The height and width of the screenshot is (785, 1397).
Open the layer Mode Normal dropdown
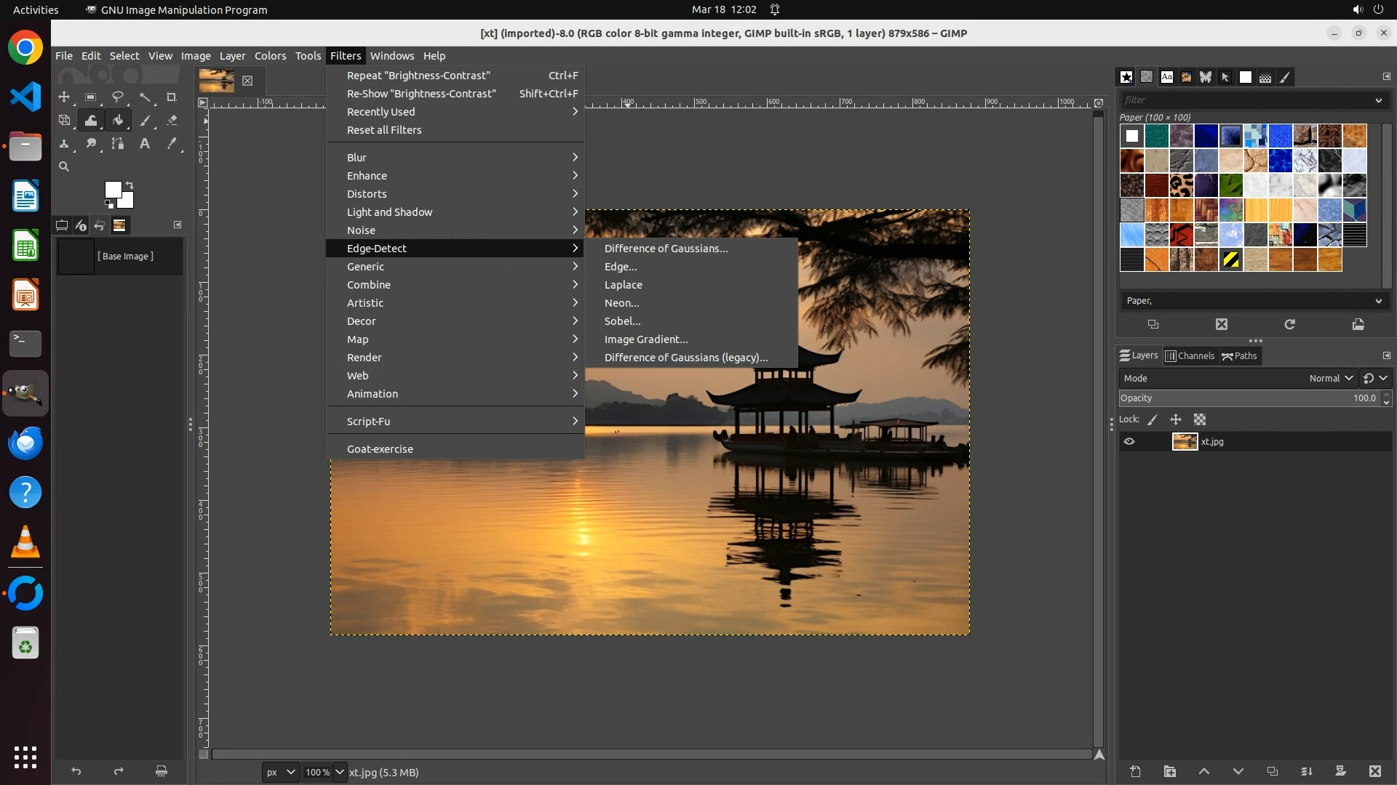click(1330, 379)
